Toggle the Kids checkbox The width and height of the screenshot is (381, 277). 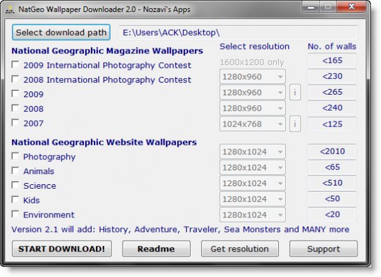(15, 200)
